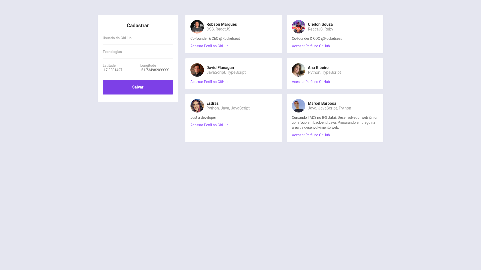
Task: Open Ana Ribeiro's GitHub profile link
Action: tap(311, 82)
